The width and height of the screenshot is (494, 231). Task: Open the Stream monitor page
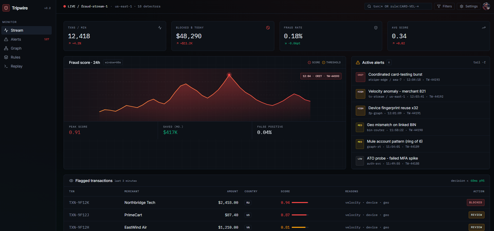pos(26,30)
